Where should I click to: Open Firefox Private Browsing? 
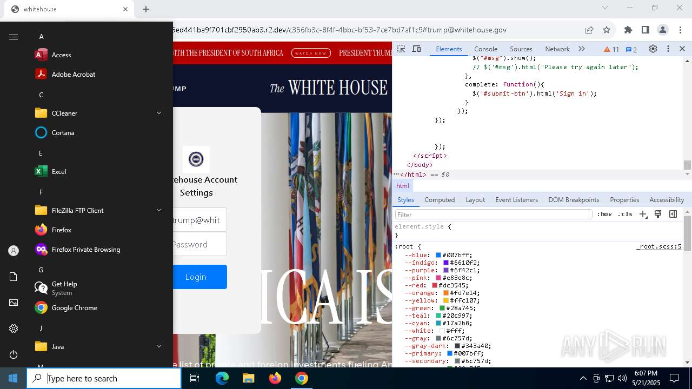97,250
